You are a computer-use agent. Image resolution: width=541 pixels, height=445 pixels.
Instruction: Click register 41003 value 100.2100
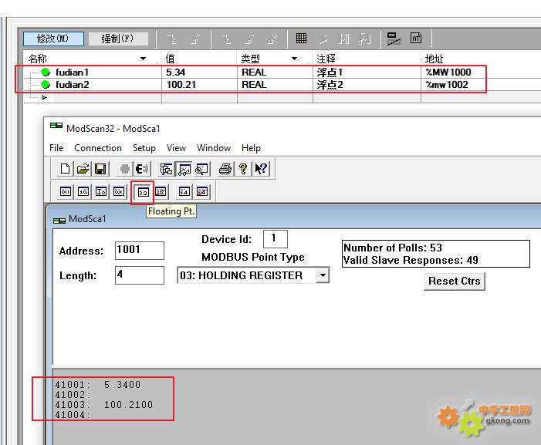[x=128, y=404]
